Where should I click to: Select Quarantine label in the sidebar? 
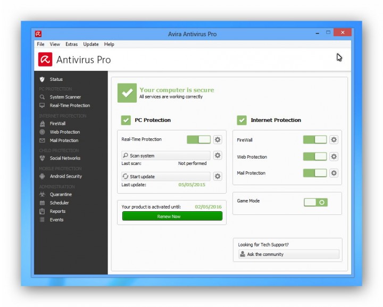[61, 194]
